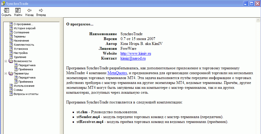Open the http://www.kimiv.ru website link
261x134 pixels.
click(136, 54)
